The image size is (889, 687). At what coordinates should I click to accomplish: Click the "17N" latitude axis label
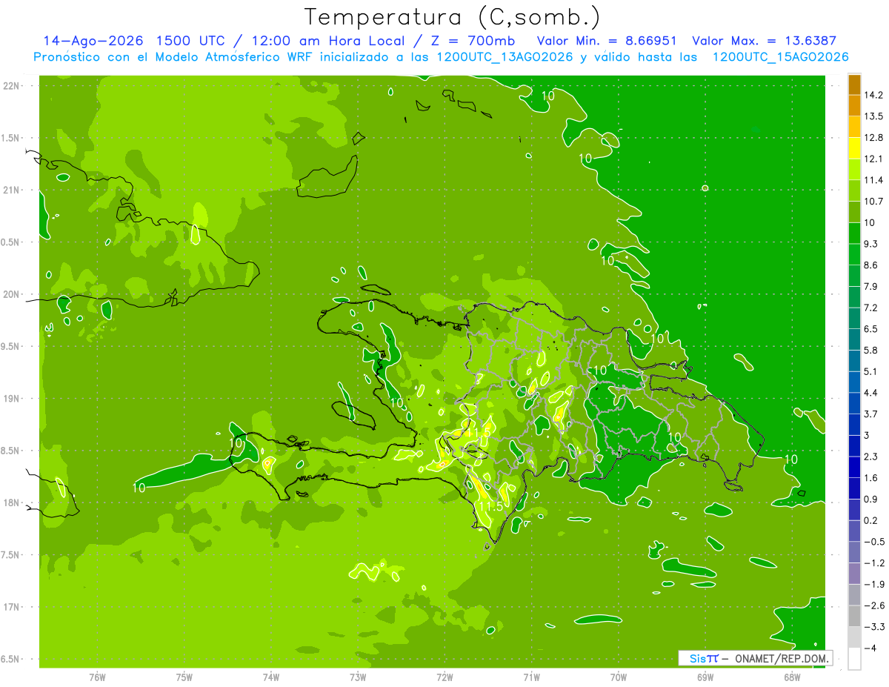[x=12, y=608]
